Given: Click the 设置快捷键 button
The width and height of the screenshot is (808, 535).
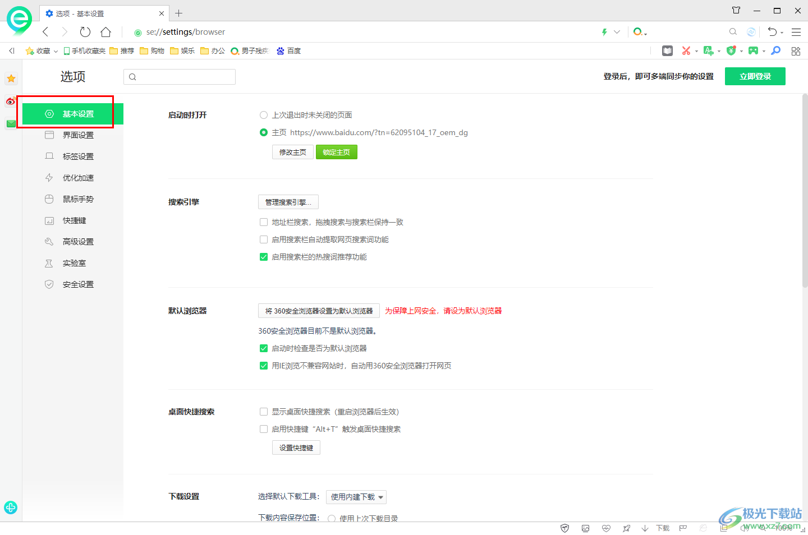Looking at the screenshot, I should pos(296,448).
